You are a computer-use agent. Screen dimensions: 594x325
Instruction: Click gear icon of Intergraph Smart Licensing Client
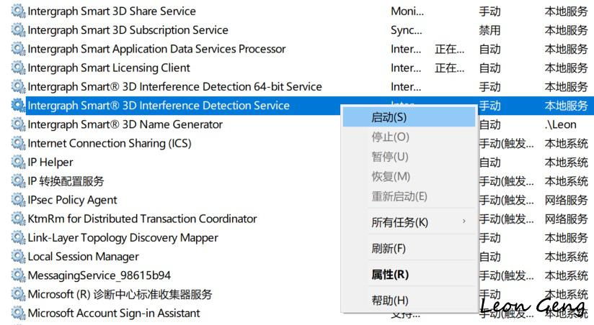pos(18,68)
